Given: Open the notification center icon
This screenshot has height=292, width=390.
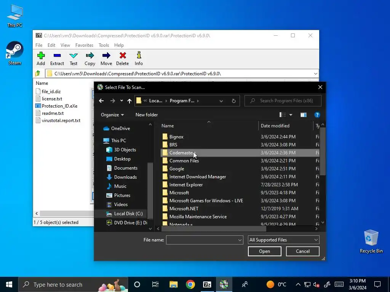Looking at the screenshot, I should coord(377,284).
